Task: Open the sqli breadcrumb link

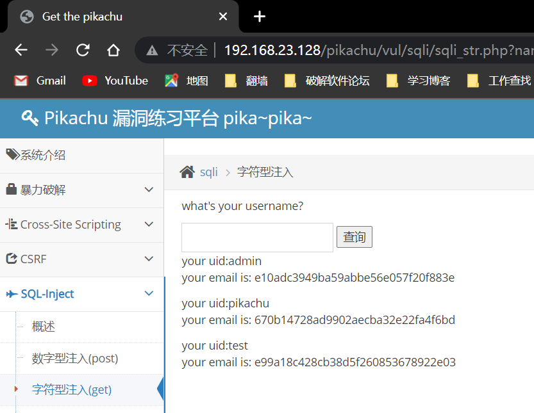Action: (208, 171)
